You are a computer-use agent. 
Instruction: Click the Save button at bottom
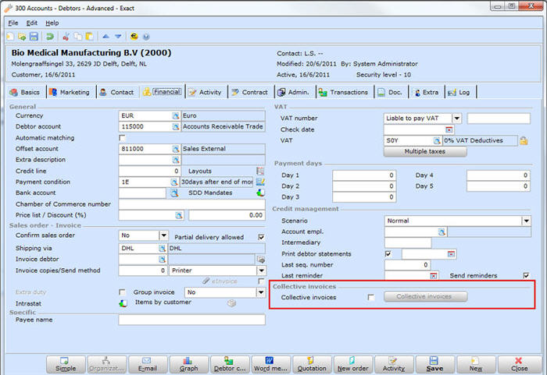coord(434,364)
